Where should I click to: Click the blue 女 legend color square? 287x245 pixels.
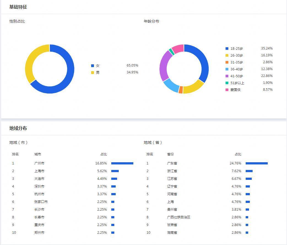pos(93,66)
